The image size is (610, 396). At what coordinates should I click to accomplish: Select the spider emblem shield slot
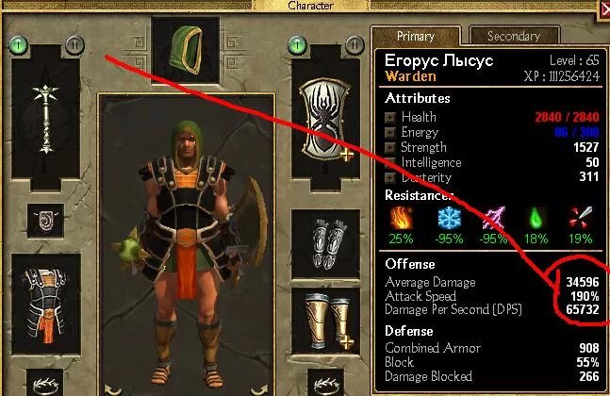(x=325, y=119)
